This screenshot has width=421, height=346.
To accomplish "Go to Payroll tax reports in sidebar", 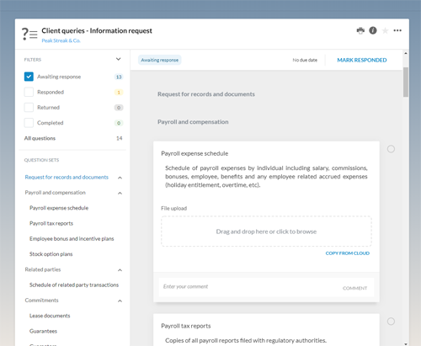I will (x=51, y=223).
